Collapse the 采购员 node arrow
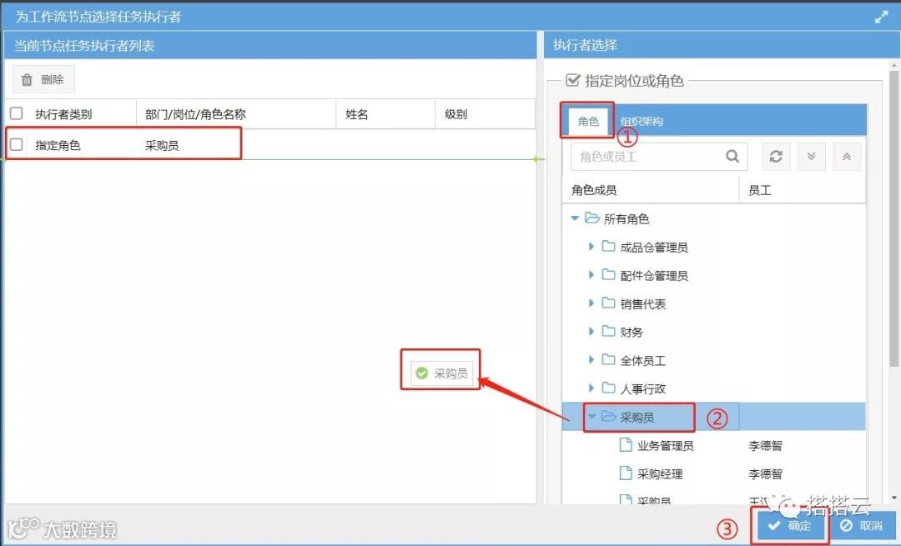901x546 pixels. 591,416
